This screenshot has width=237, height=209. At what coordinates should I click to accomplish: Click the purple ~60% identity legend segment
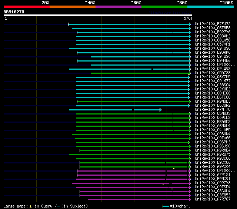118,7
